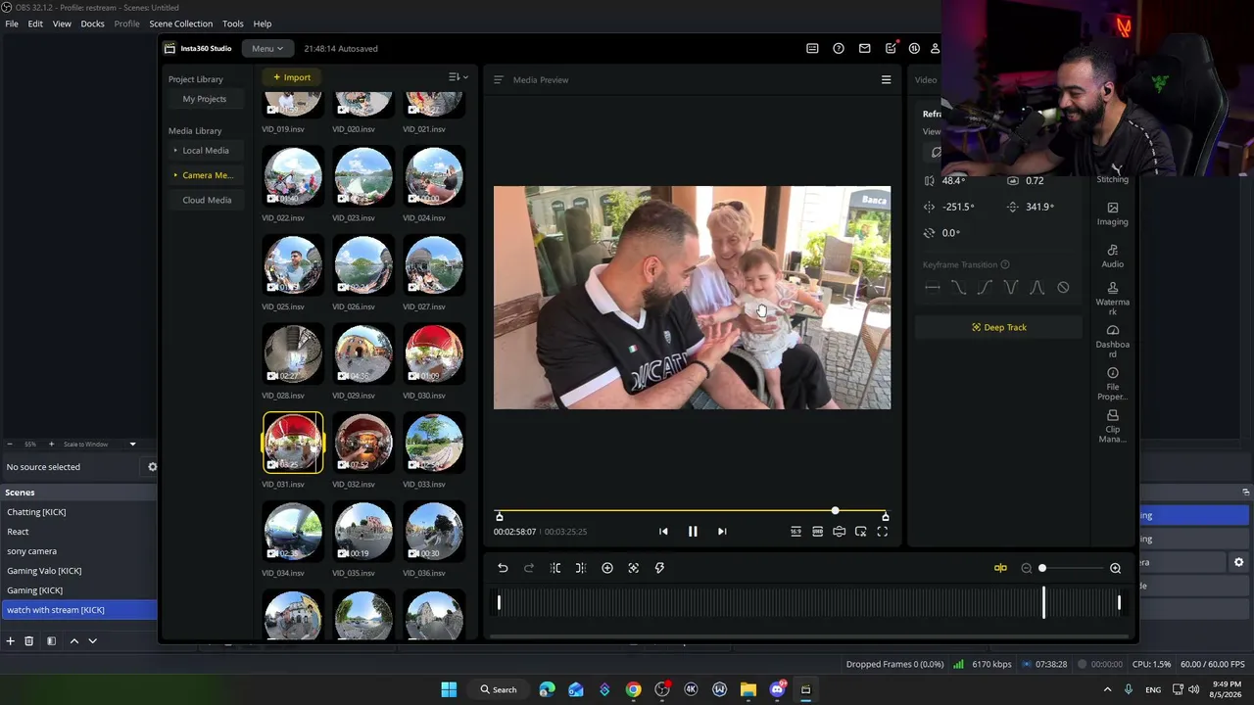Select the VID_033.insv thumbnail
This screenshot has height=705, width=1254.
(x=433, y=443)
